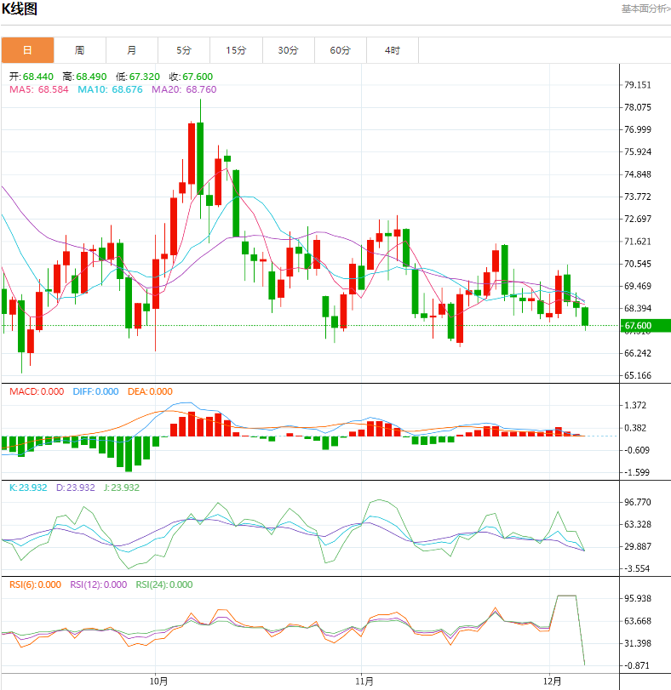Viewport: 671px width, 690px height.
Task: Select the 60分 timeframe tab
Action: (x=340, y=50)
